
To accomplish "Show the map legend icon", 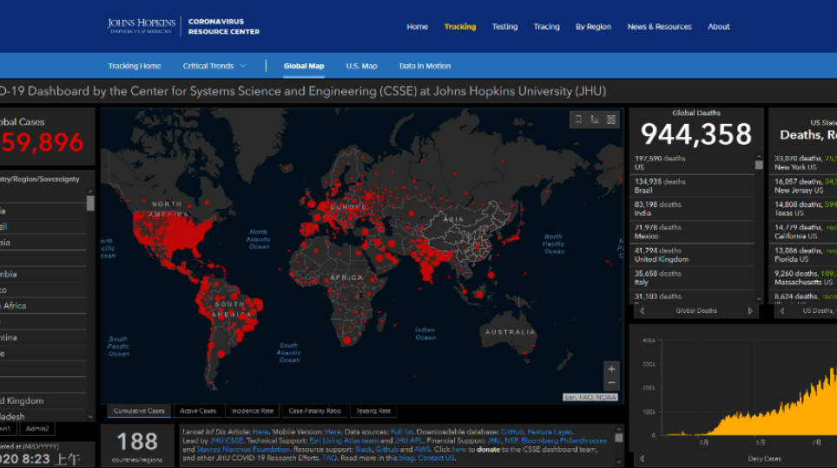I will [595, 120].
